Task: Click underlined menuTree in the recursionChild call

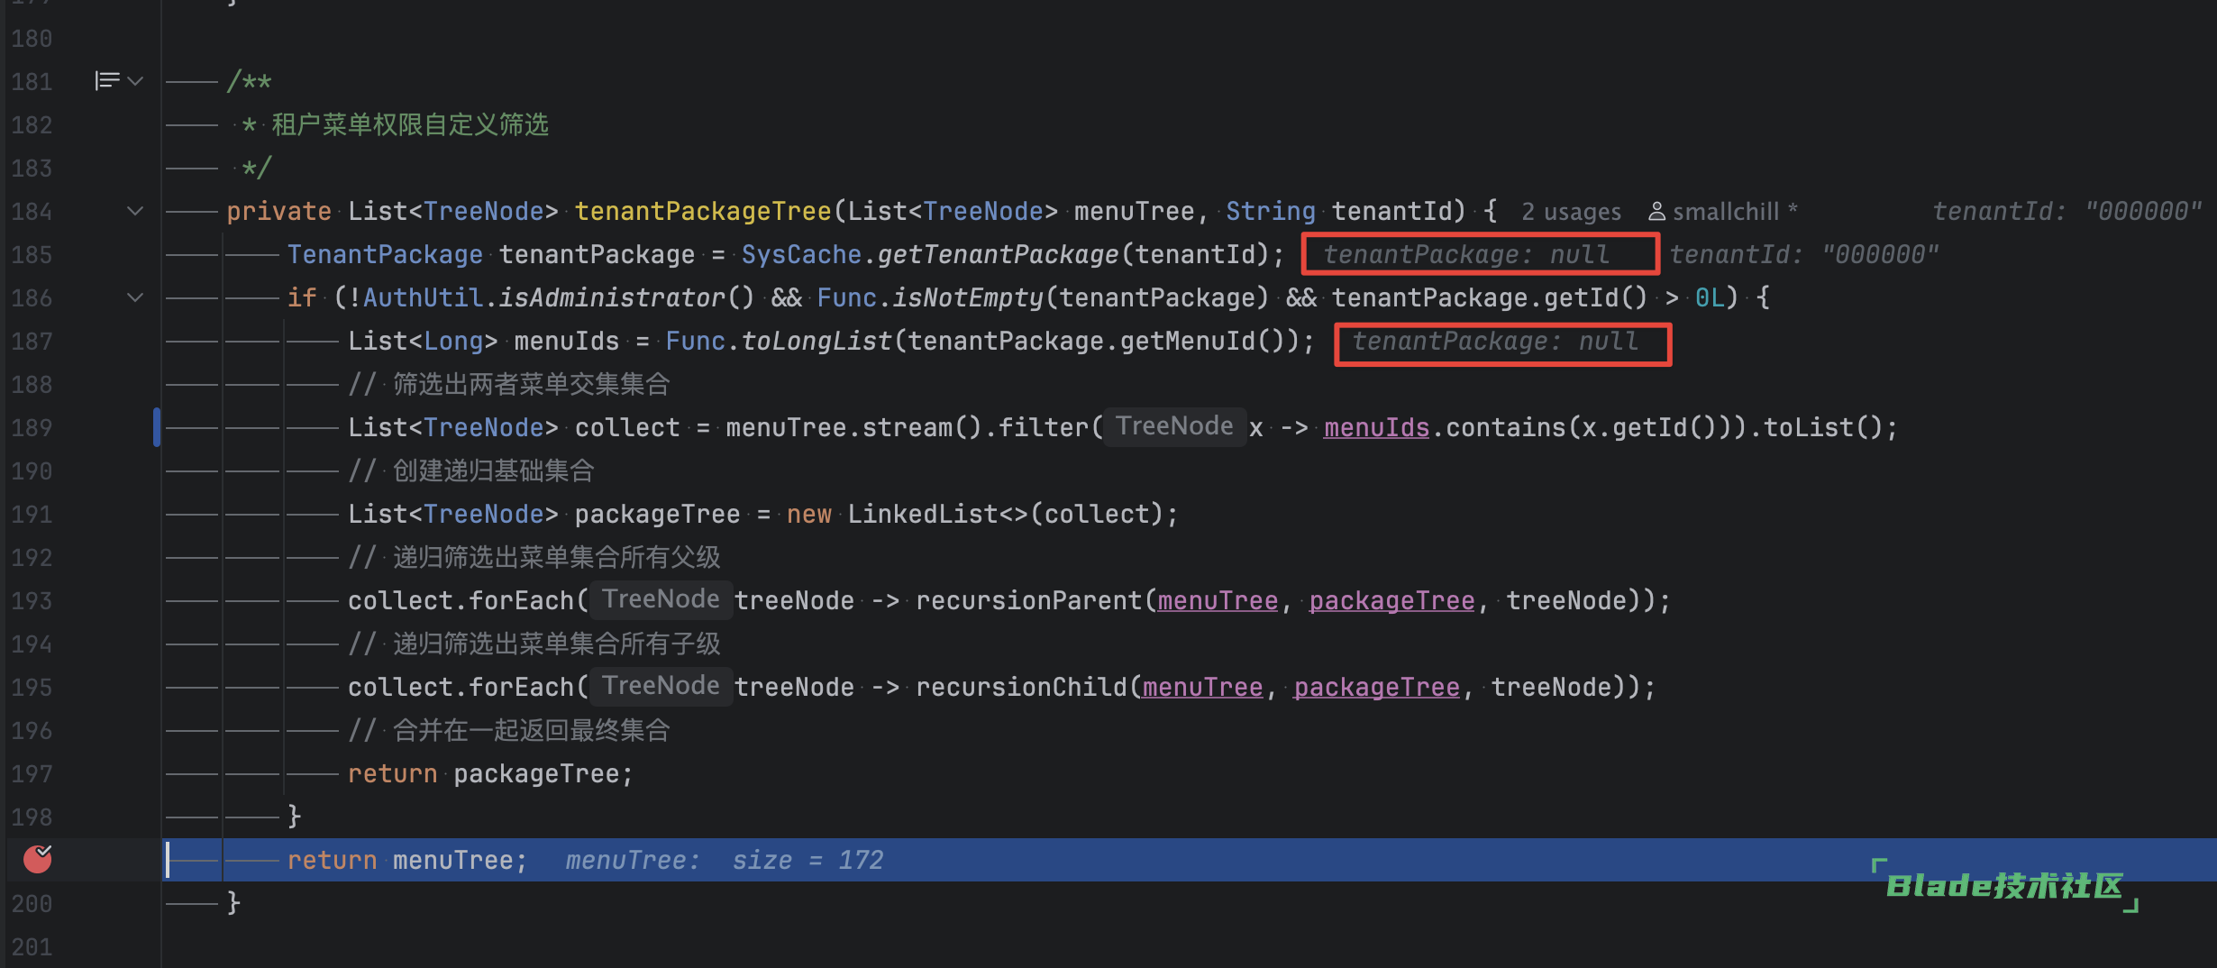Action: click(1202, 687)
